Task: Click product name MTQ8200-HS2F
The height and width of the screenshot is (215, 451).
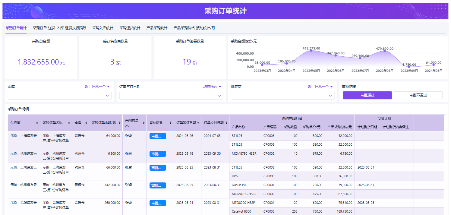Action: point(243,203)
